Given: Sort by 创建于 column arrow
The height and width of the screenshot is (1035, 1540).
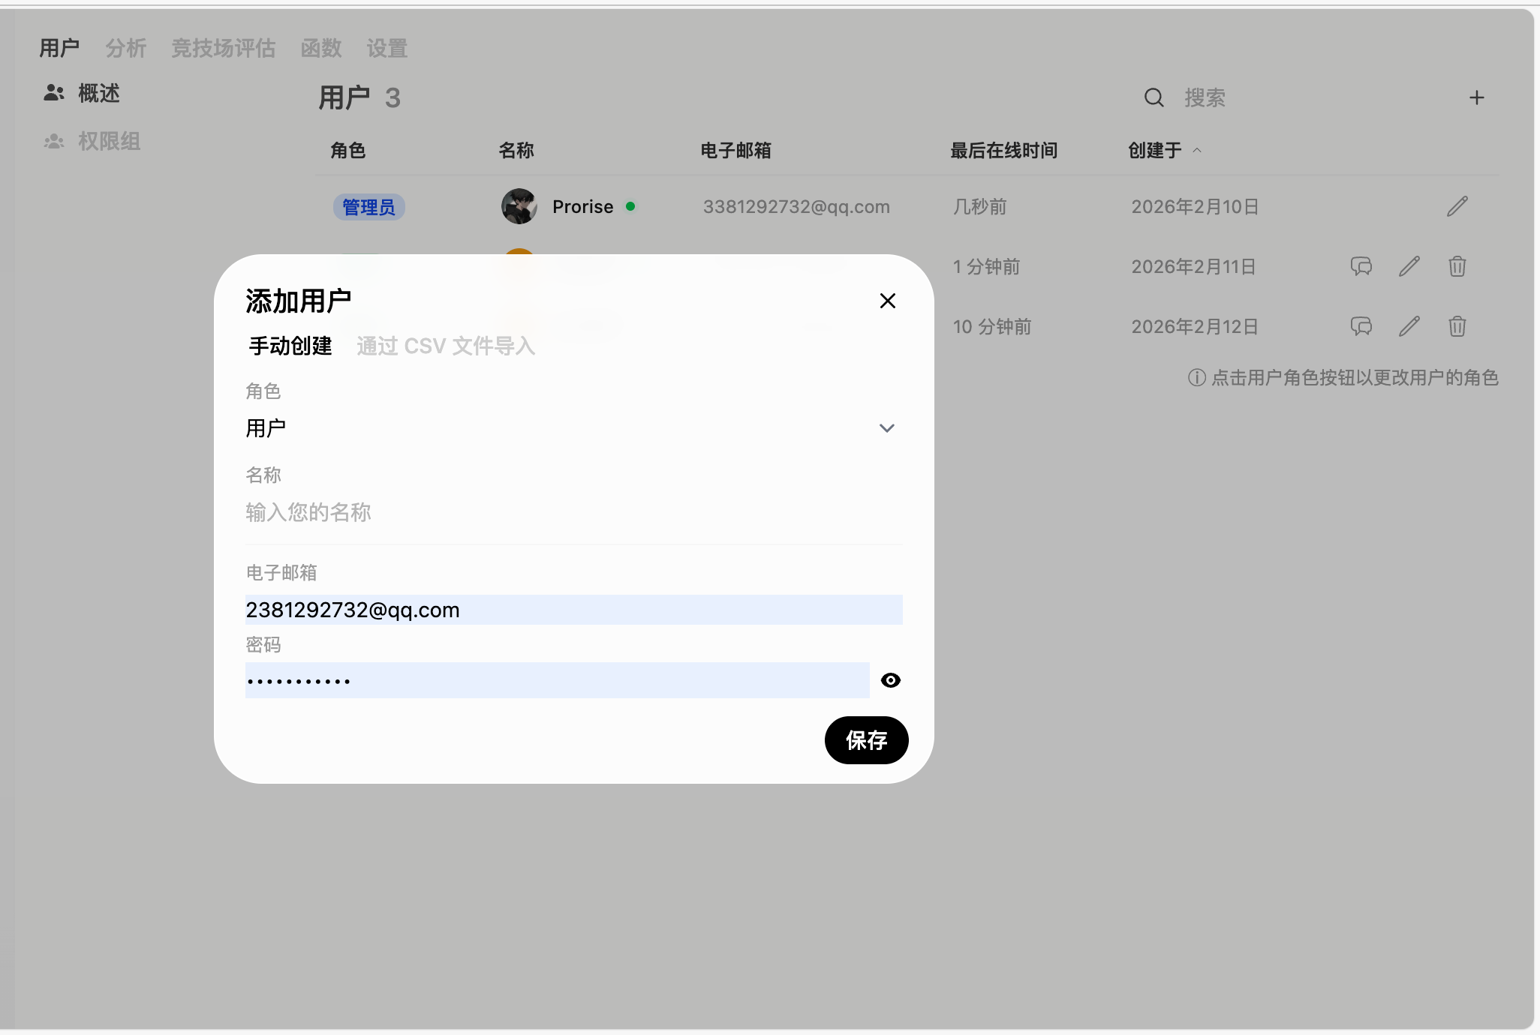Looking at the screenshot, I should pos(1197,150).
